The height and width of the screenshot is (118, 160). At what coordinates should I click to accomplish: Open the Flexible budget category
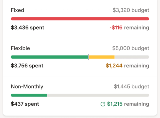coord(20,48)
